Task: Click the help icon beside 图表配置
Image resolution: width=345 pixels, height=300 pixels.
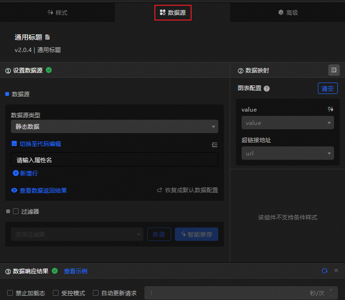Action: click(x=266, y=89)
